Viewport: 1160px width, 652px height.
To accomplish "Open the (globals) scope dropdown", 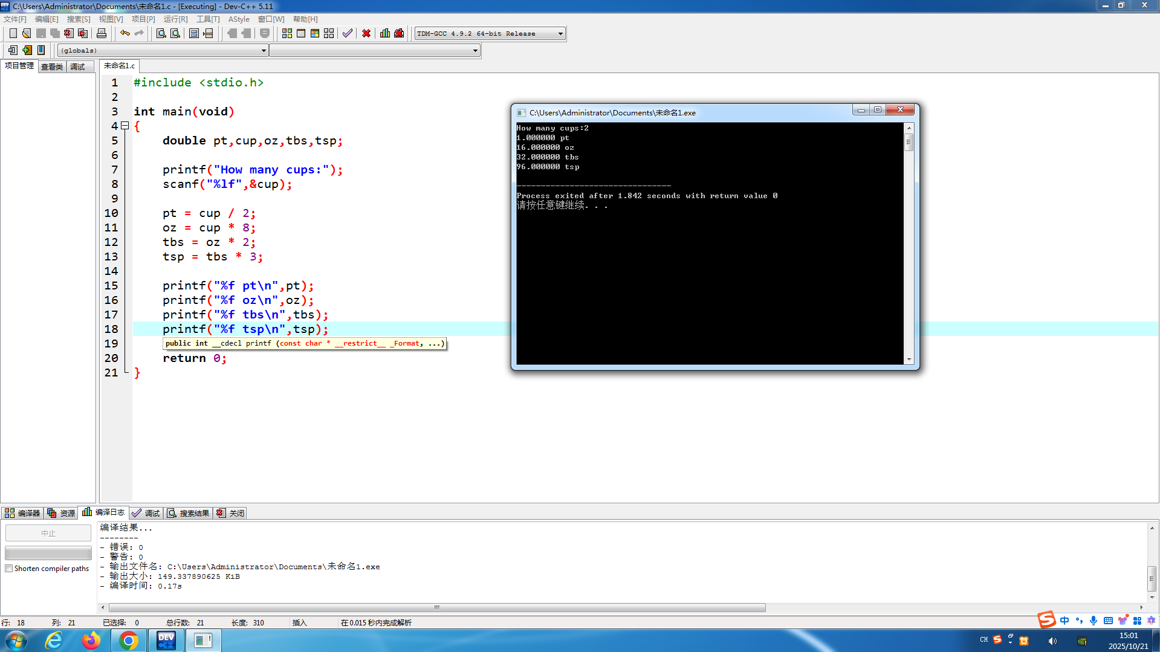I will [x=163, y=50].
